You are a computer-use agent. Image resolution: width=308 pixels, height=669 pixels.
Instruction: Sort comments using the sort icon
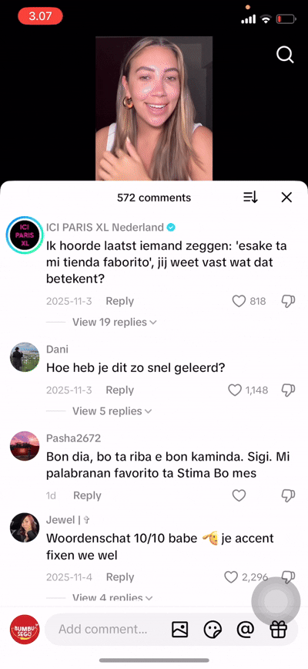[250, 197]
